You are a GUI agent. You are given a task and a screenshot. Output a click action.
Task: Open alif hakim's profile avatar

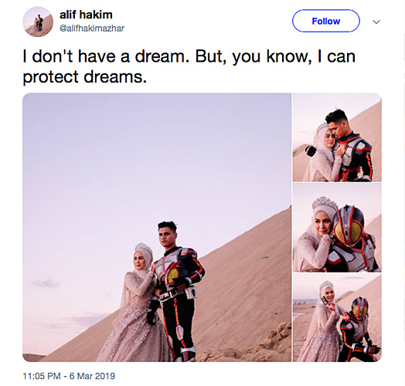tap(38, 22)
